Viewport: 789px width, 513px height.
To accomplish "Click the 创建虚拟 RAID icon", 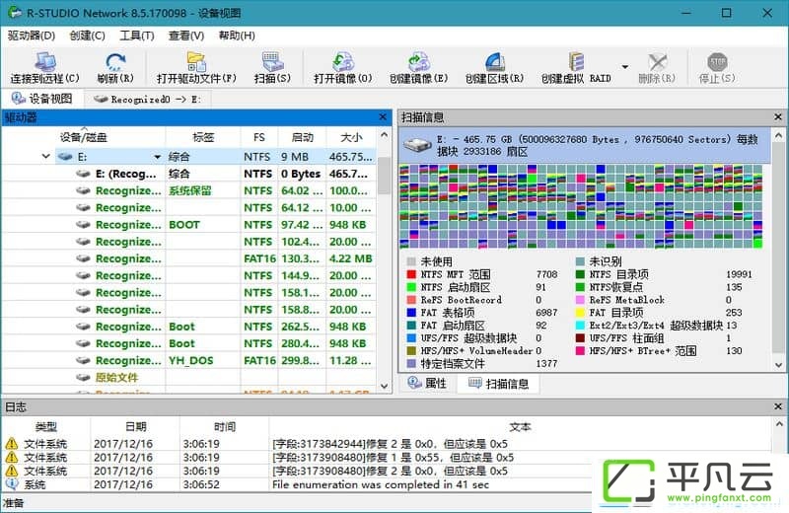I will (576, 62).
